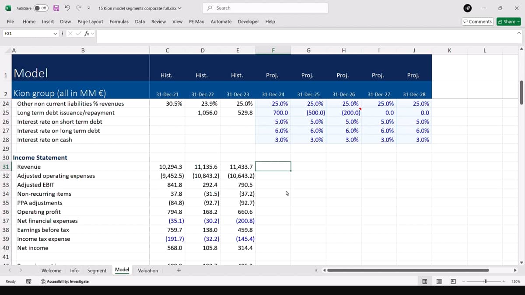525x295 pixels.
Task: Open the Data tab
Action: click(140, 21)
